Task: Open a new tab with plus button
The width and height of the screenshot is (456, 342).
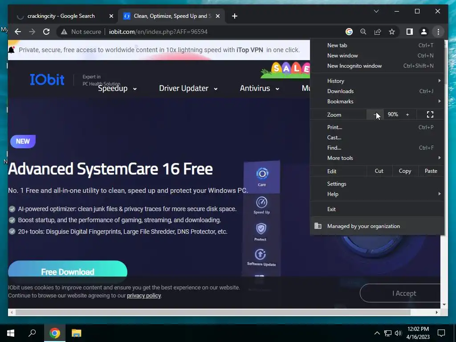Action: tap(235, 16)
